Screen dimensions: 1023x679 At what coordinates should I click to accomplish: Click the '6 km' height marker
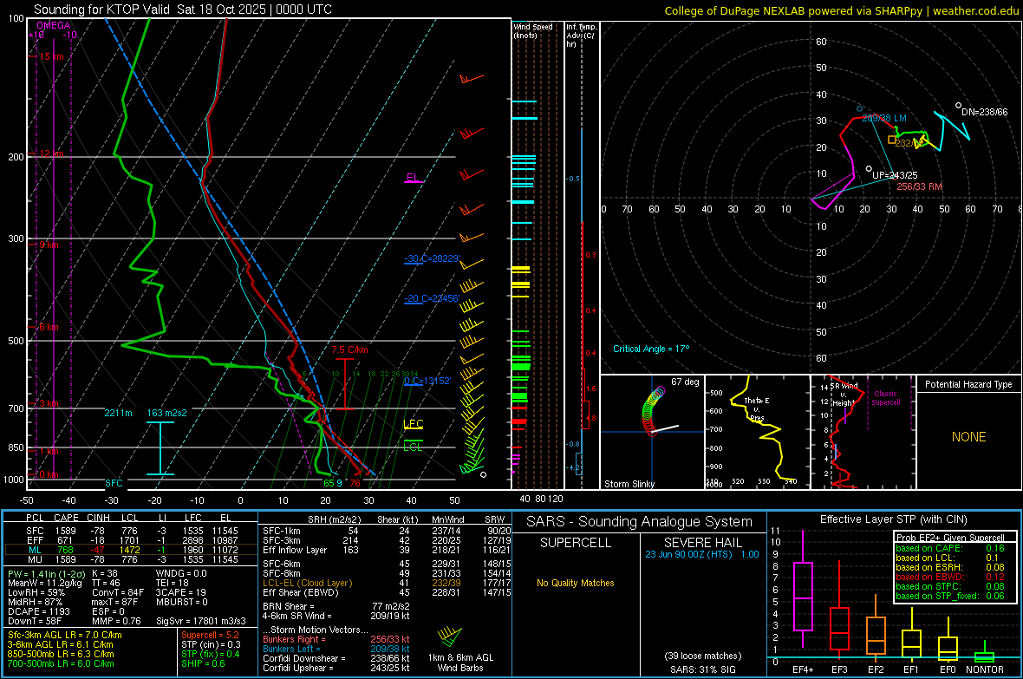[x=49, y=327]
